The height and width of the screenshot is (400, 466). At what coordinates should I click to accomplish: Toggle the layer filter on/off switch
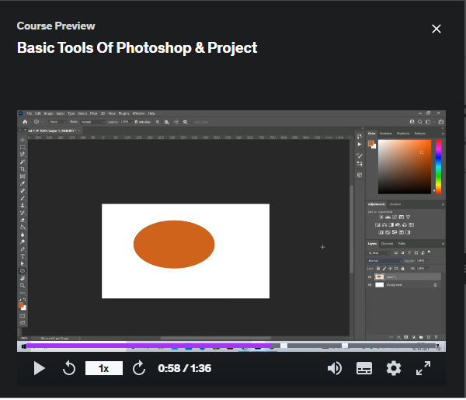click(429, 252)
